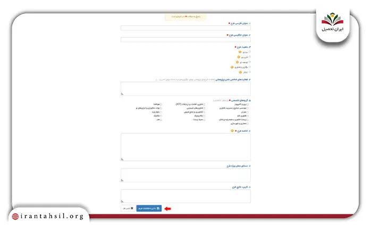Click the blue save form information button

[x=149, y=208]
